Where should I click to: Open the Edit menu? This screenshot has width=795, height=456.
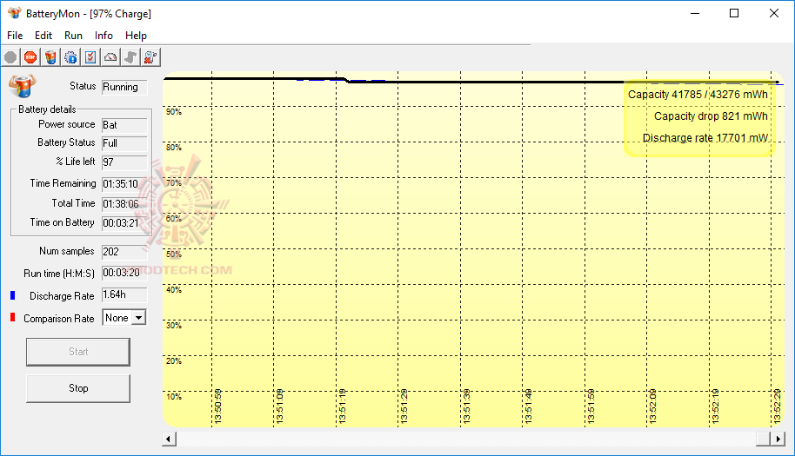click(x=43, y=36)
